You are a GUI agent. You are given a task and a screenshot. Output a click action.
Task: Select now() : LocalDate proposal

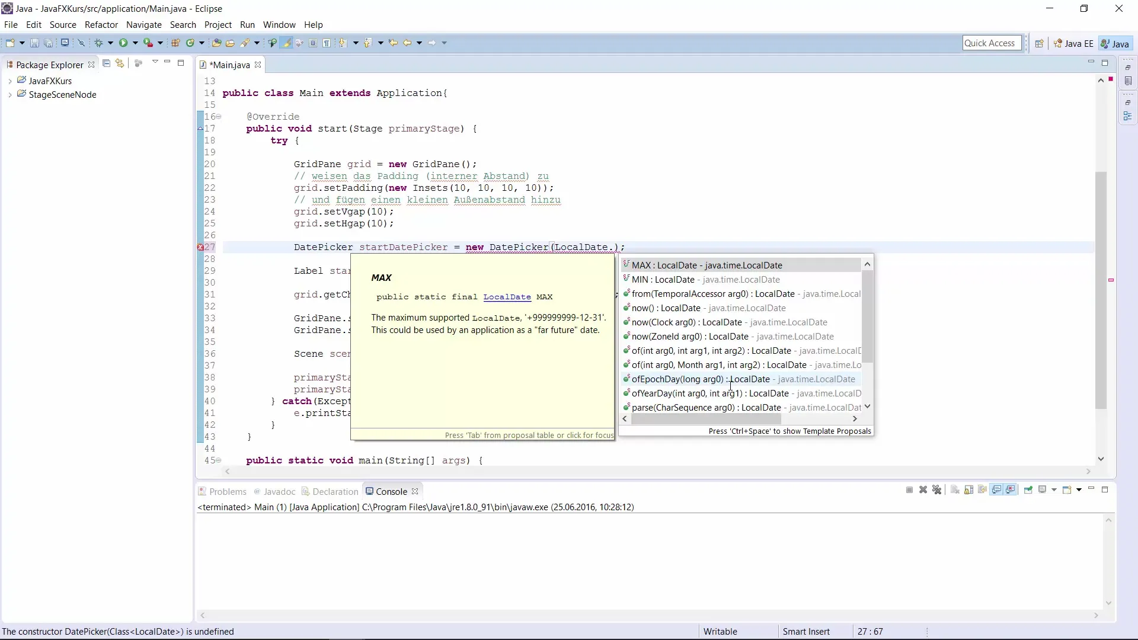[741, 308]
